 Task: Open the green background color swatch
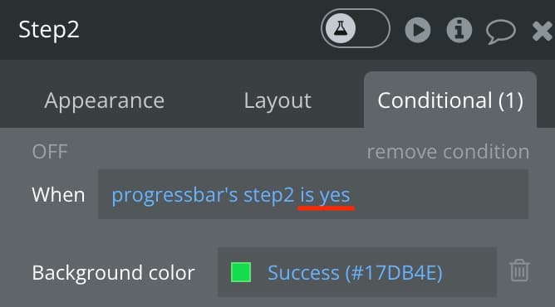coord(241,272)
